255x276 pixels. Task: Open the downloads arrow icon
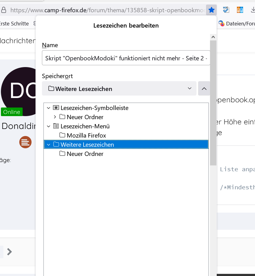coord(253,10)
